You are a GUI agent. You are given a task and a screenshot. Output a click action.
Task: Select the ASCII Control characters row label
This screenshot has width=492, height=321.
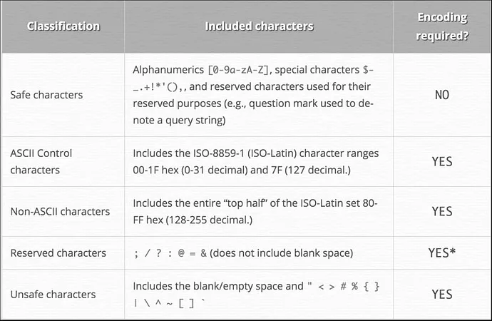coord(41,162)
